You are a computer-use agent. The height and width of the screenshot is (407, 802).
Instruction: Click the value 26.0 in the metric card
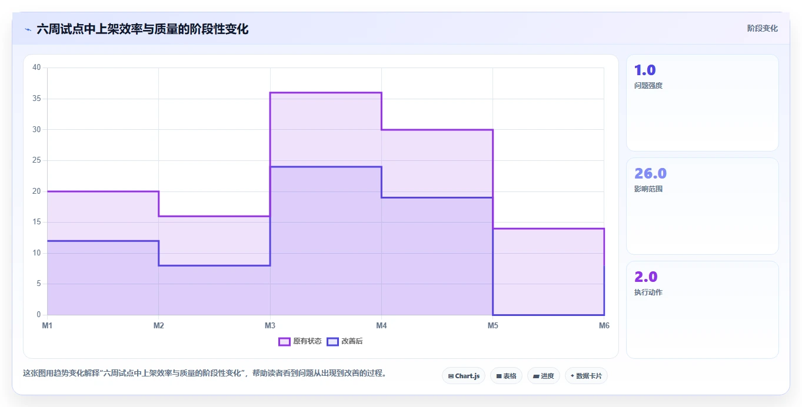coord(650,174)
